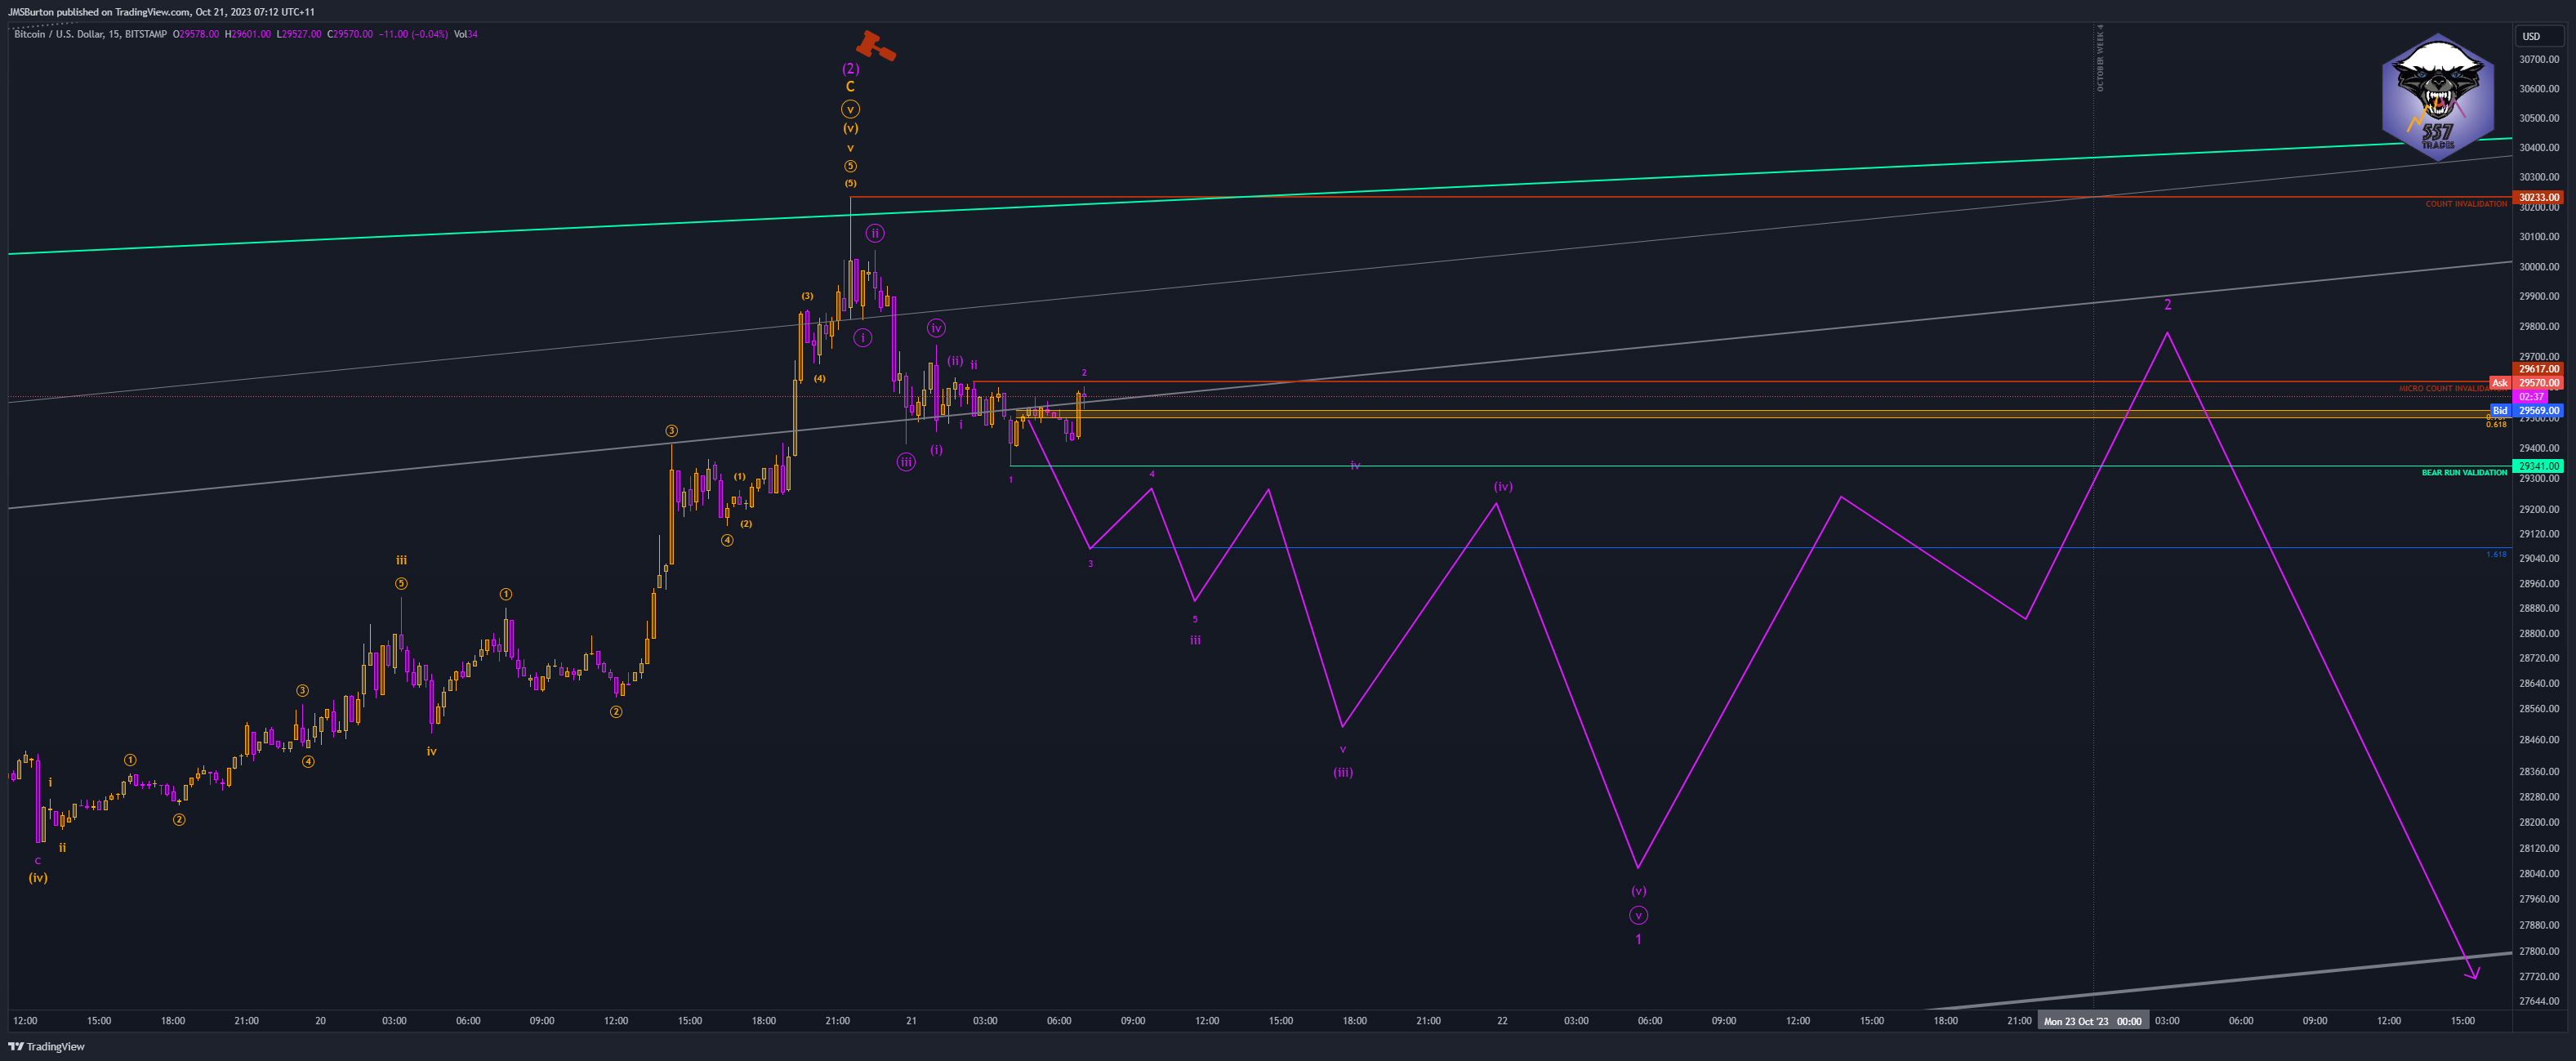
Task: Click the 30700.00 price axis tick
Action: pos(2539,59)
